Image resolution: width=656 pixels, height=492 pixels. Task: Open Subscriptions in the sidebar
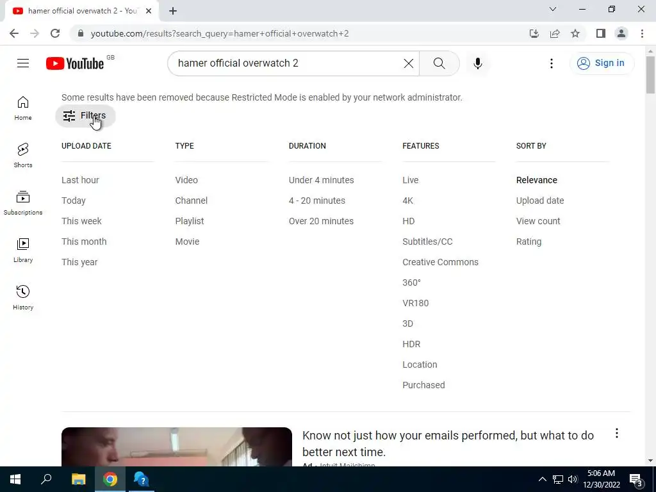pos(23,203)
